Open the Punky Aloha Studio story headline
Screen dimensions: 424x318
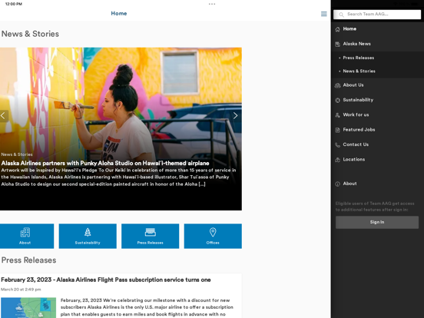pos(105,163)
